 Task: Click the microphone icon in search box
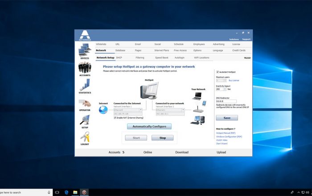point(49,192)
